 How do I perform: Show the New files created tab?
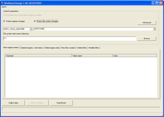(x=68, y=48)
